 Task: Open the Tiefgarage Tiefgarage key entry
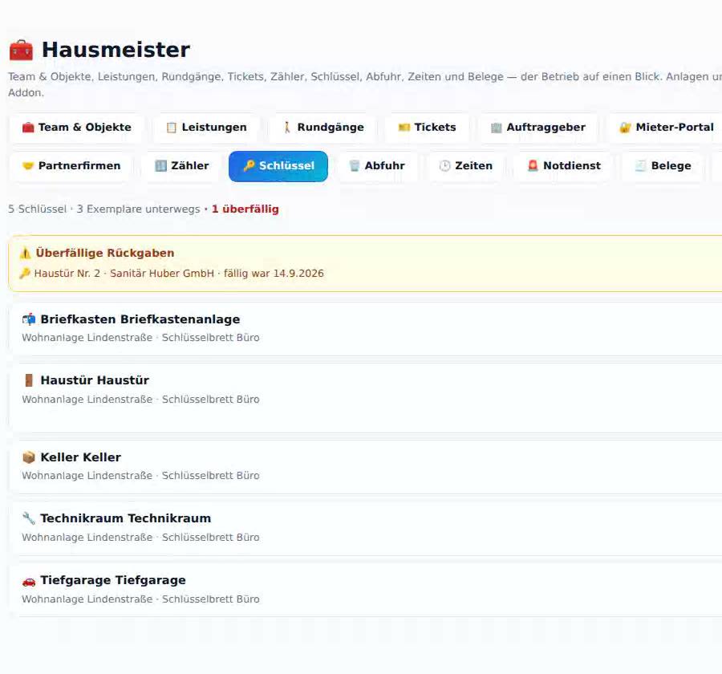point(366,591)
